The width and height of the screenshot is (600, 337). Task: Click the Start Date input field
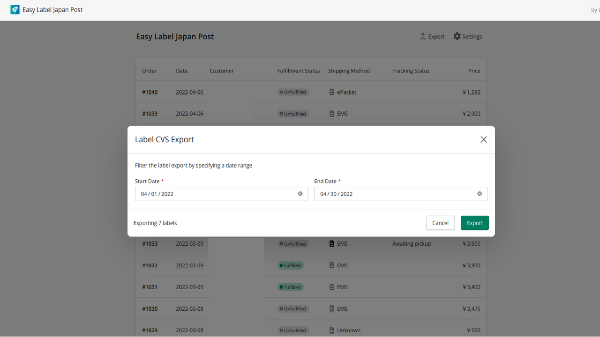click(x=221, y=194)
